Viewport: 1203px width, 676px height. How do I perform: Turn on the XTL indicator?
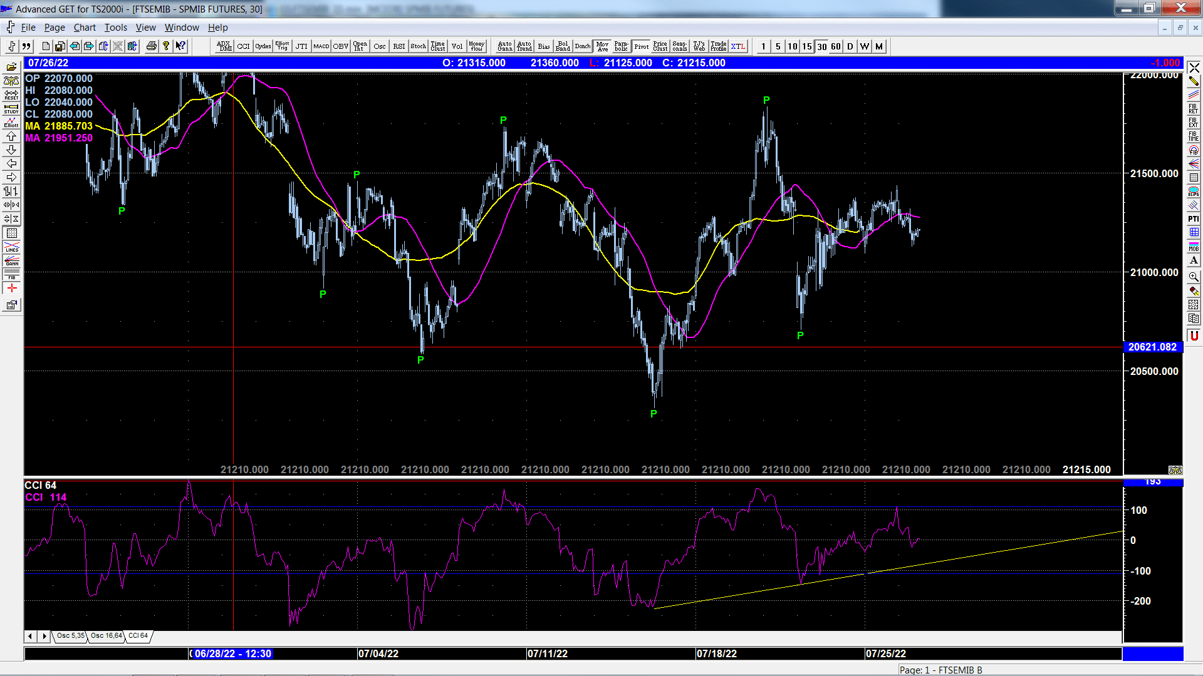(738, 46)
